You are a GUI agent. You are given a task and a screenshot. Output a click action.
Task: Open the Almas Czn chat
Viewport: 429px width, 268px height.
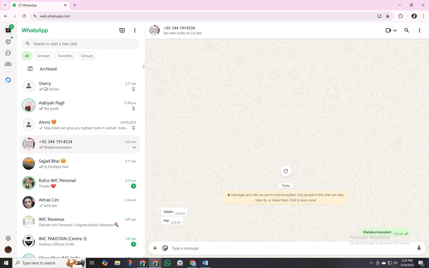pos(80,202)
